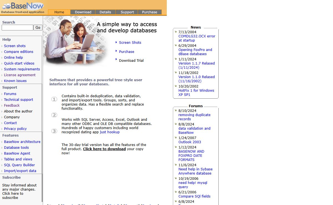Open Compare editions link

click(19, 52)
